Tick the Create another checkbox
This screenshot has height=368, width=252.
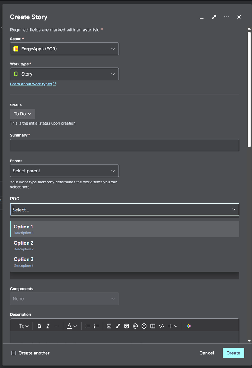coord(14,353)
